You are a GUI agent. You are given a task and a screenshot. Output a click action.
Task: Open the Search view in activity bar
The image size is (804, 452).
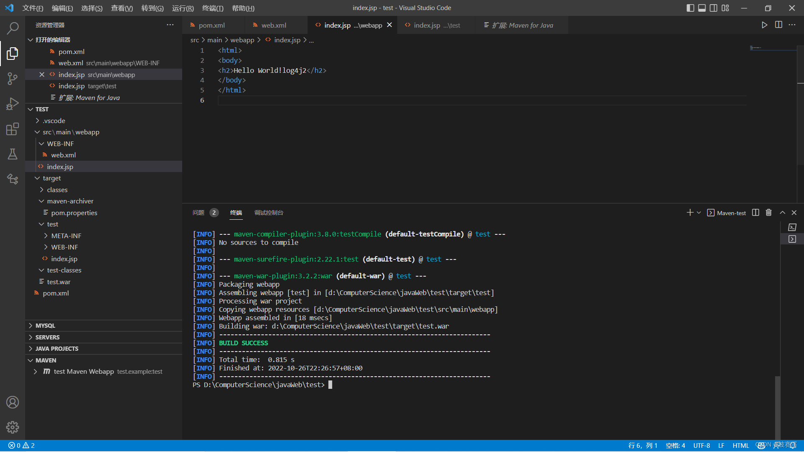click(13, 28)
